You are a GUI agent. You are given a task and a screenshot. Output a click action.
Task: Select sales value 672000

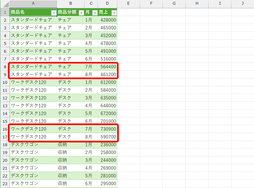click(x=108, y=113)
